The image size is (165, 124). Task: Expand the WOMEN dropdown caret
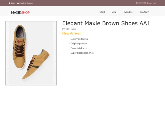coord(133,12)
